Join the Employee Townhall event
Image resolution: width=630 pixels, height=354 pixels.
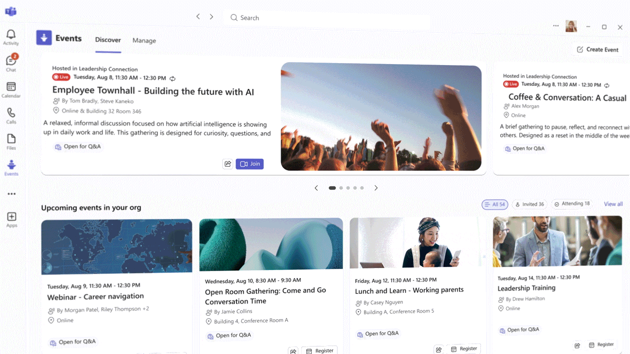(250, 164)
